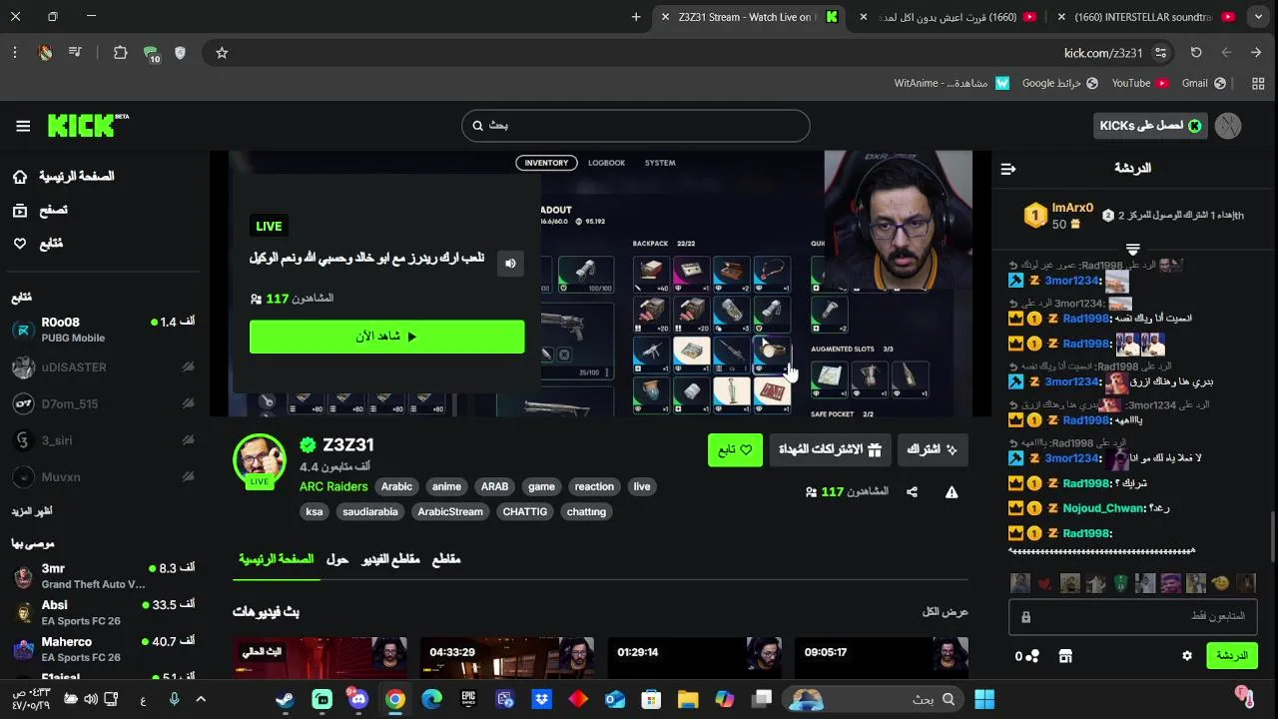The image size is (1278, 719).
Task: Click the KICKs points balance icon
Action: (1027, 656)
